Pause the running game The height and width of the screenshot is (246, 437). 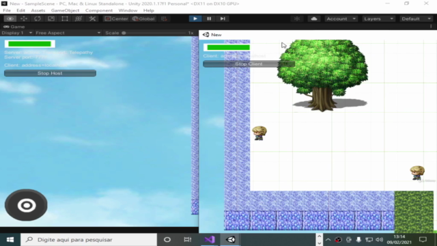click(x=209, y=18)
